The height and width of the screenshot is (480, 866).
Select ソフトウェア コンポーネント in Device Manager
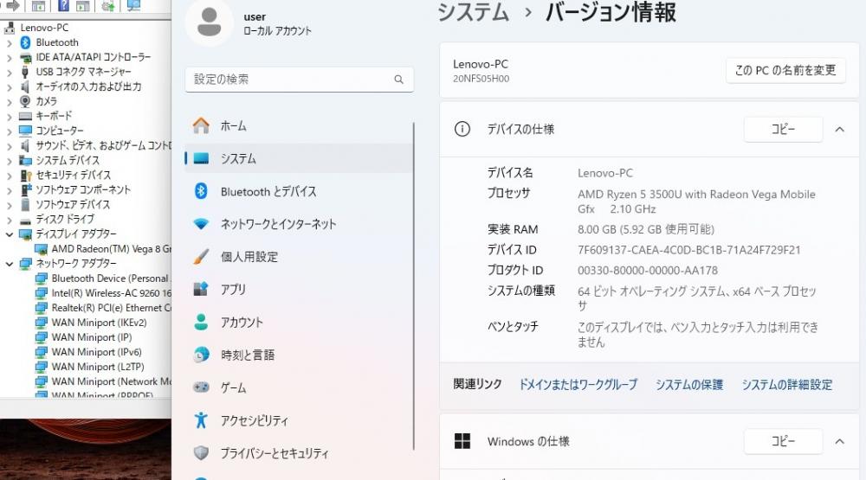tap(83, 189)
